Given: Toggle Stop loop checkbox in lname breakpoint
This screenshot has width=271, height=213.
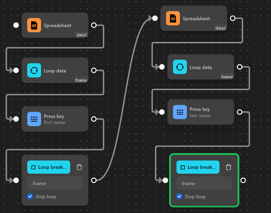Looking at the screenshot, I should click(x=179, y=196).
